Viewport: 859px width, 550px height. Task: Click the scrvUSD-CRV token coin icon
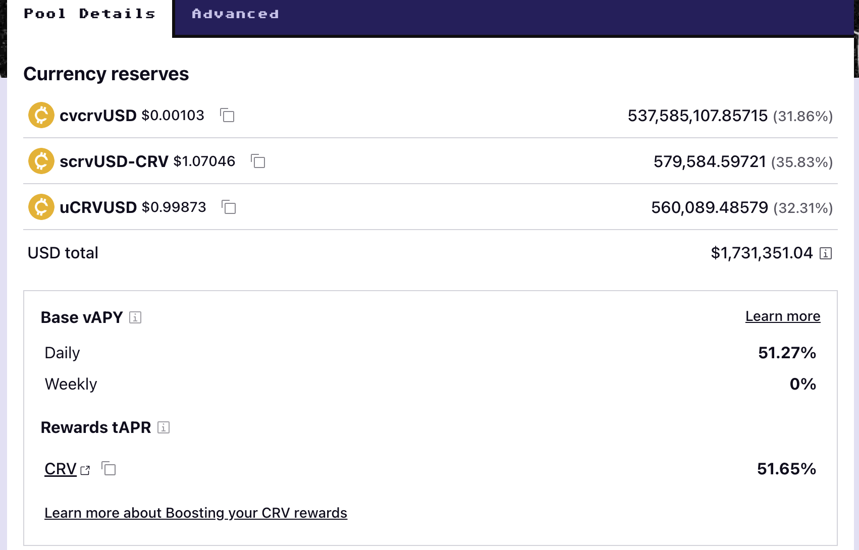(x=41, y=161)
